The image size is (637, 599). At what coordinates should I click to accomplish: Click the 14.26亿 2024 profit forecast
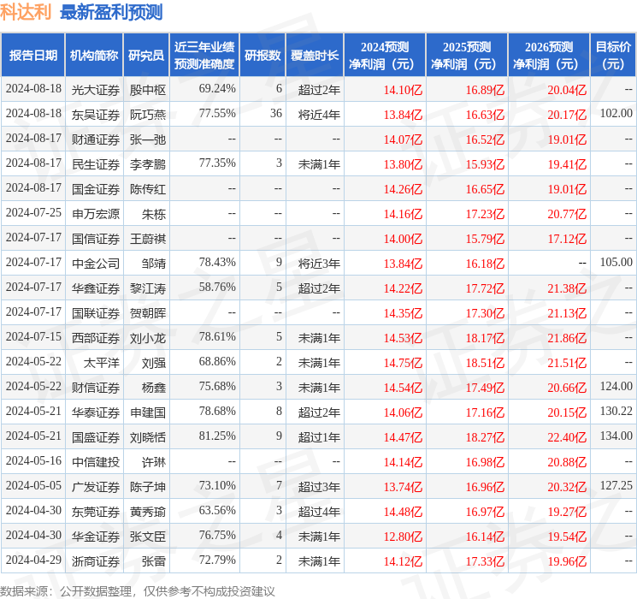(x=403, y=189)
